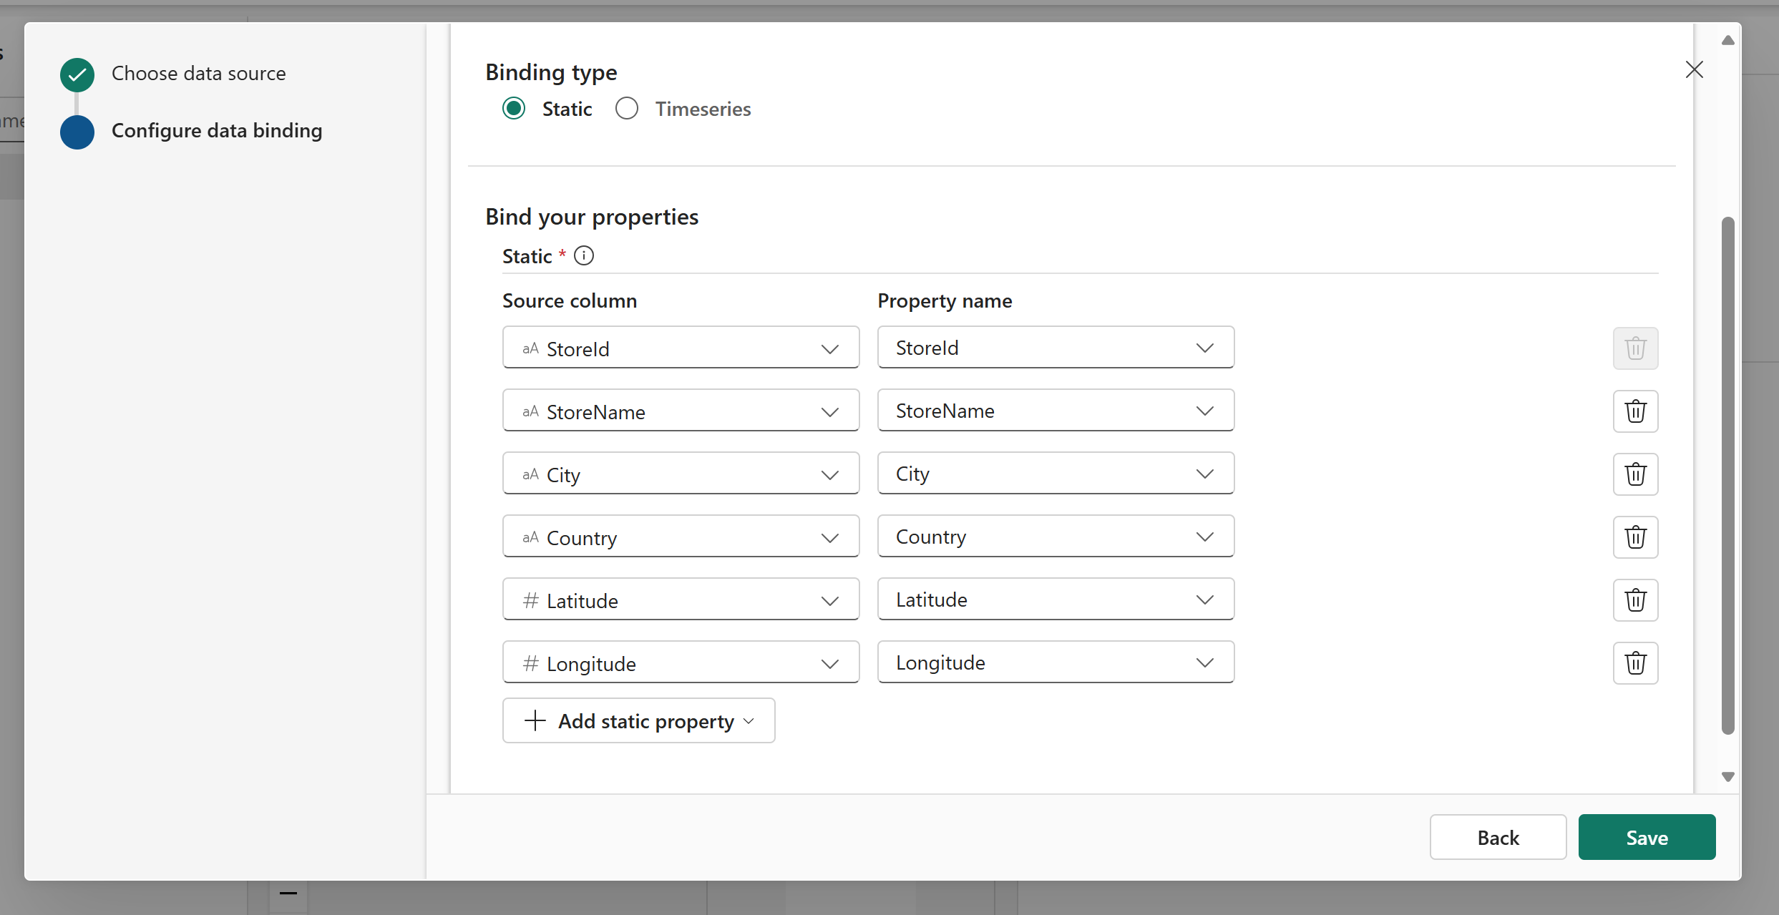This screenshot has height=915, width=1779.
Task: Delete the Latitude property binding row
Action: click(1635, 600)
